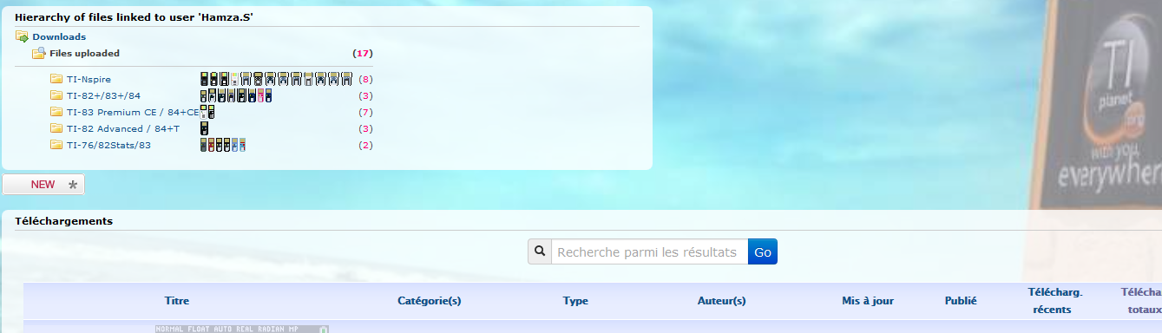Focus the Recherche parmi les résultats field
Screen dimensions: 1162x333
coord(650,251)
